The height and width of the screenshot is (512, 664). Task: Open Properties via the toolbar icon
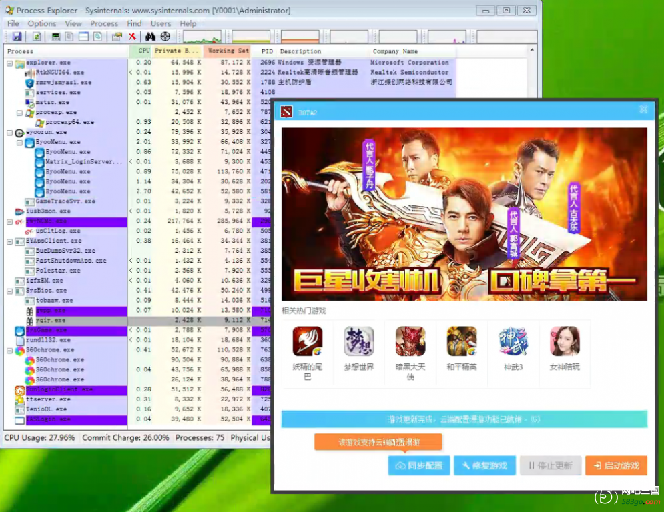click(117, 37)
